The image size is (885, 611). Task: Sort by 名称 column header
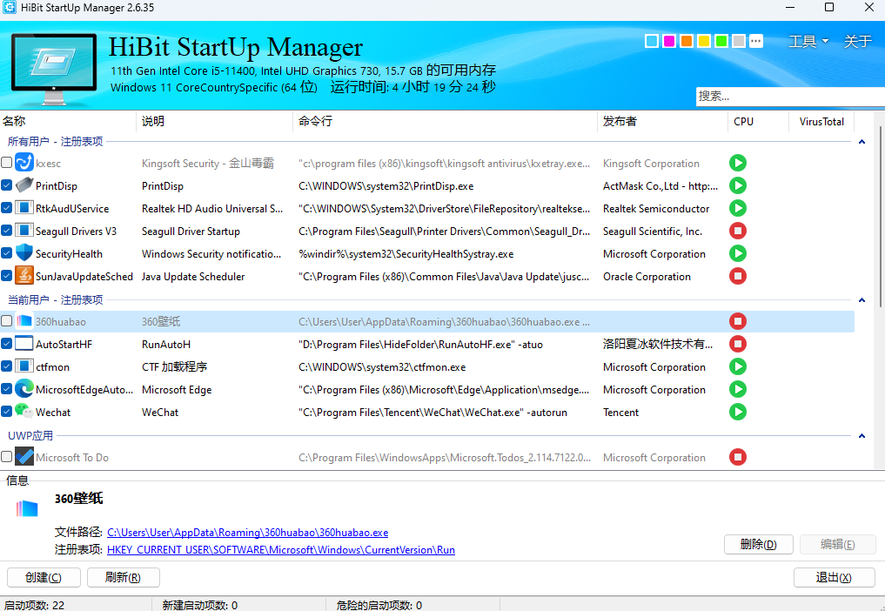68,121
